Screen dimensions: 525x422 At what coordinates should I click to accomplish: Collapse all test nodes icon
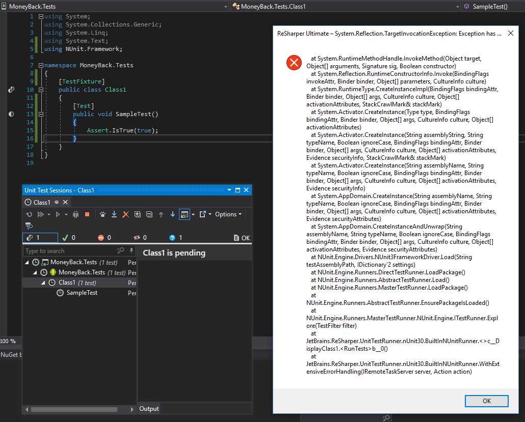(149, 214)
